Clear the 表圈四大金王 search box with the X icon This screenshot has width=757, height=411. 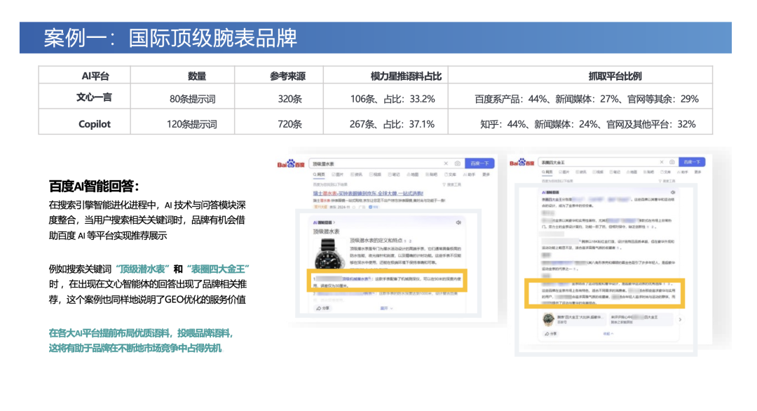click(662, 162)
